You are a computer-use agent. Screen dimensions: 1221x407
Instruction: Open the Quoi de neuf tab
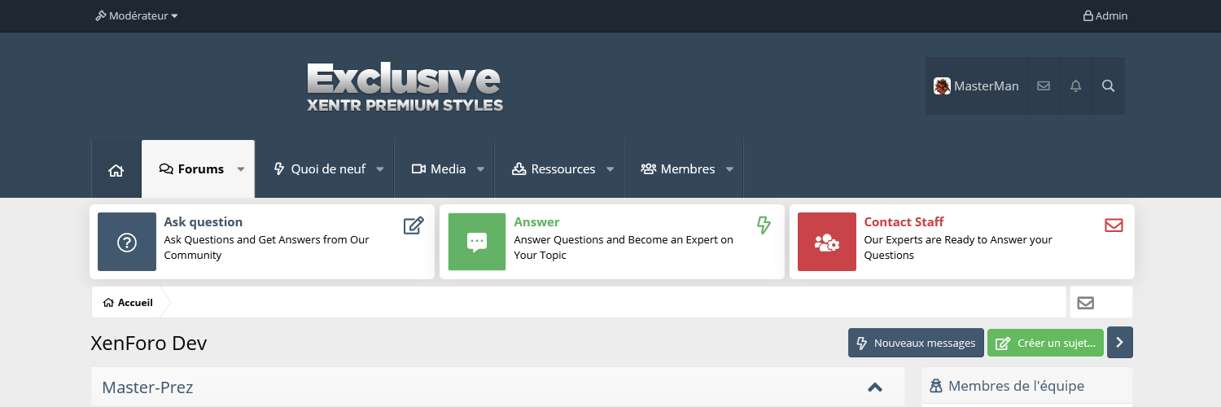pos(319,169)
